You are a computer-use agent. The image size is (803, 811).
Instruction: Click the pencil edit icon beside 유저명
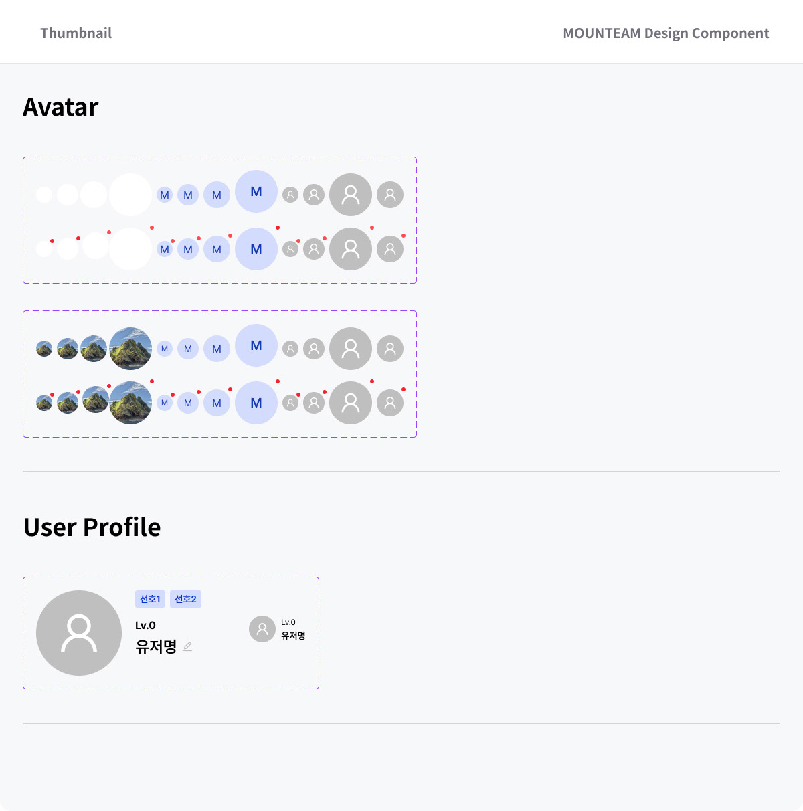tap(187, 646)
